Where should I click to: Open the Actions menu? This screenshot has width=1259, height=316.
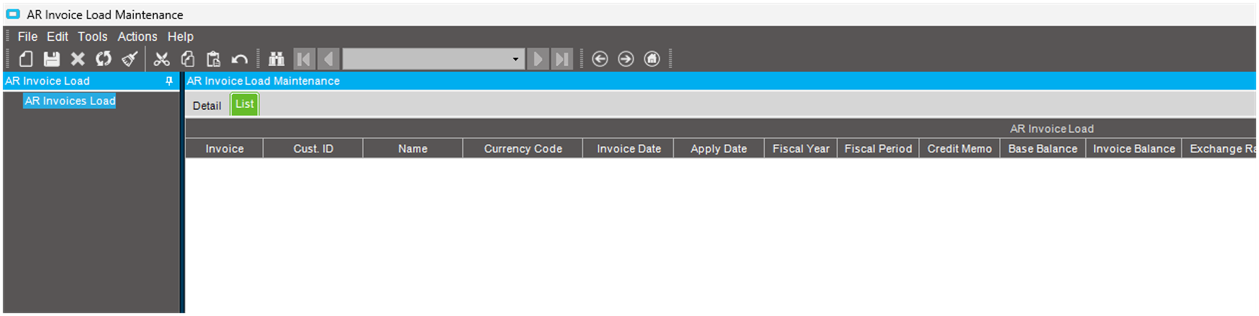[137, 36]
